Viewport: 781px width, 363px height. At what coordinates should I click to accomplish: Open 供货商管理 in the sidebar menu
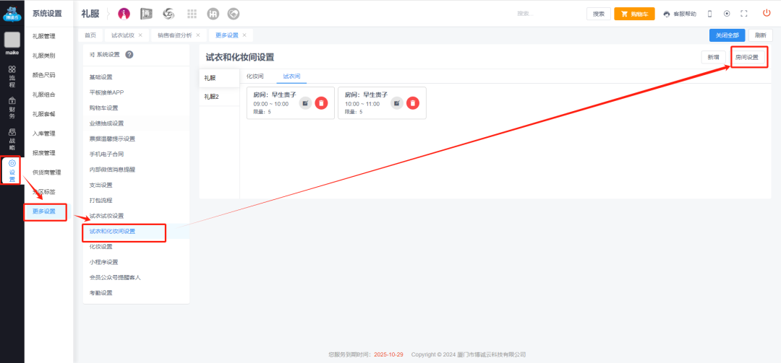(x=46, y=172)
